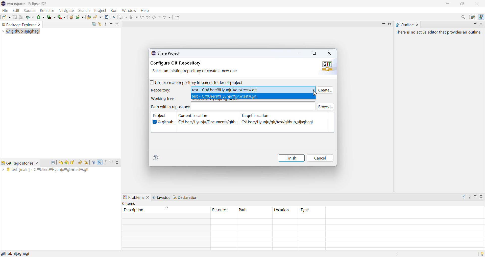Image resolution: width=485 pixels, height=257 pixels.
Task: Toggle Link with Editor in Git Repositories
Action: point(86,163)
